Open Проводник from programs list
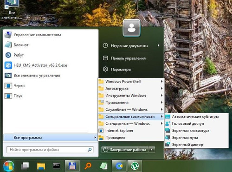The height and width of the screenshot is (172, 232). click(131, 138)
